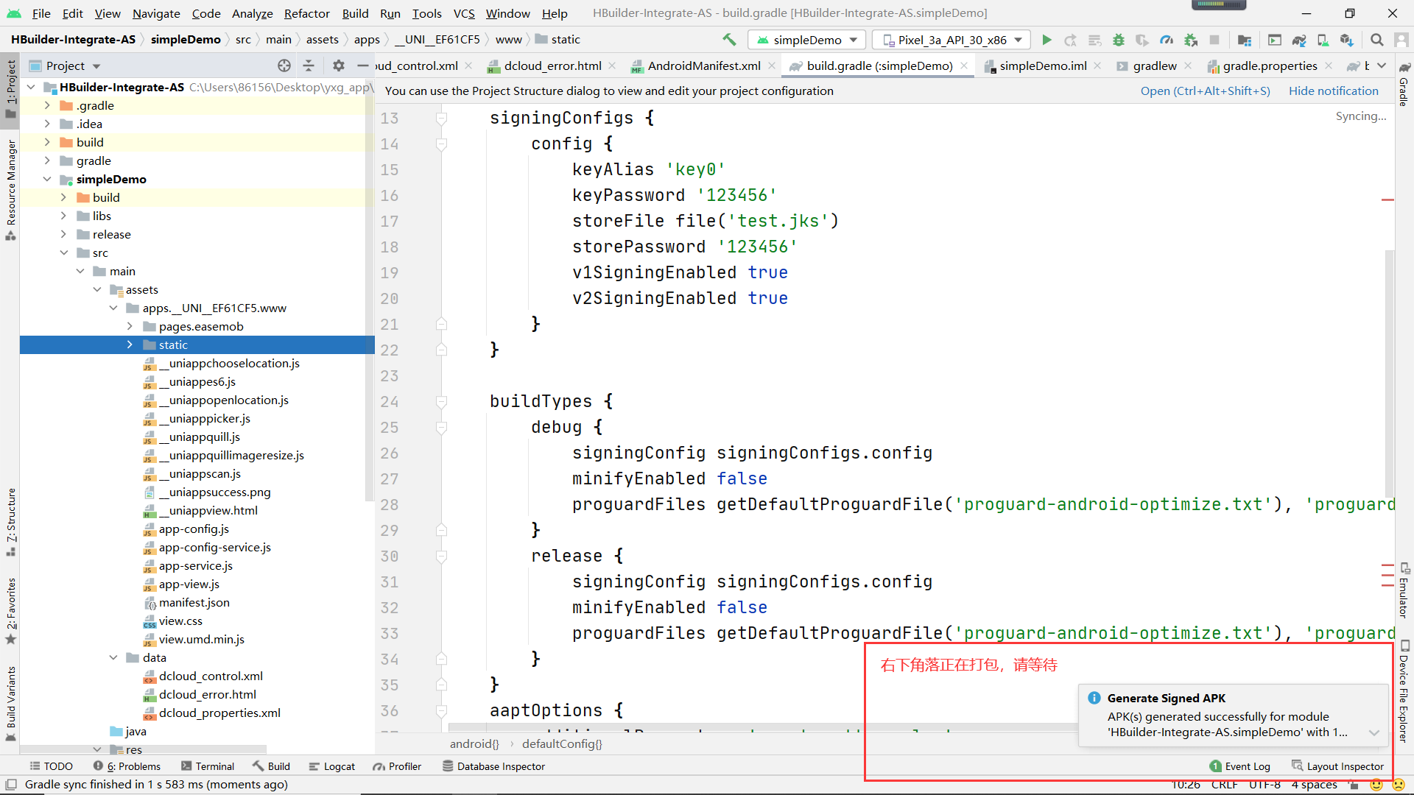Screen dimensions: 1414x795
Task: Click the Open Project Structure link
Action: pos(1205,91)
